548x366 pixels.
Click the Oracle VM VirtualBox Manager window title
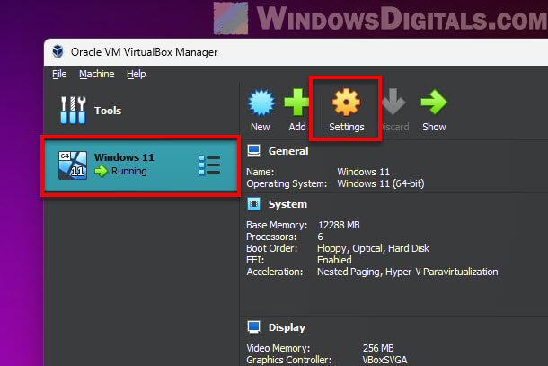click(x=144, y=52)
